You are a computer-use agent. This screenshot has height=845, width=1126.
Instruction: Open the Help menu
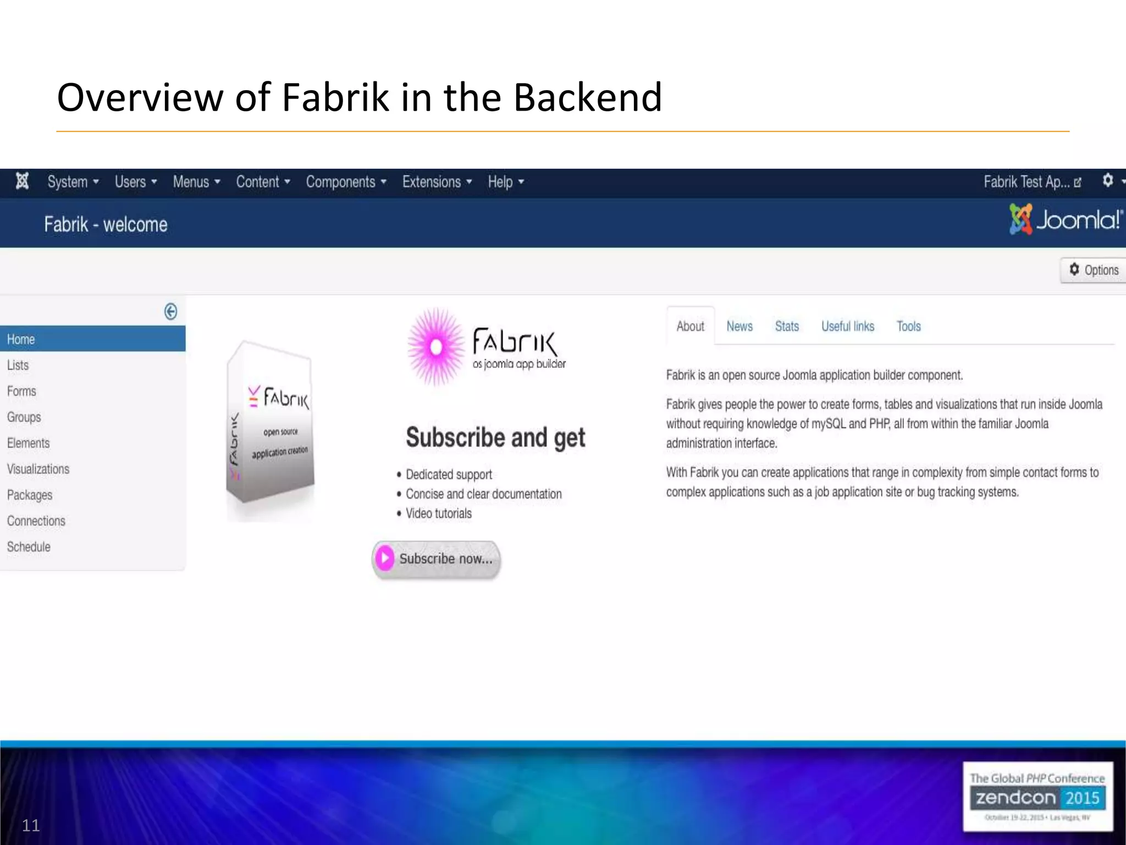(505, 182)
